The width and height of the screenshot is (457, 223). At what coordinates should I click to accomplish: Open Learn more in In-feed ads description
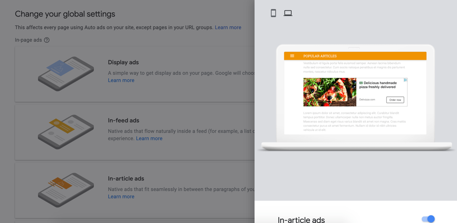point(149,139)
